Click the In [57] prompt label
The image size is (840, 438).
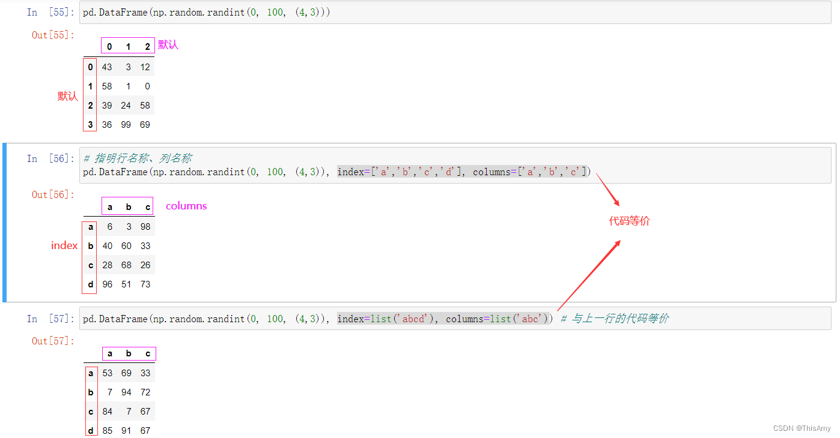(x=50, y=319)
